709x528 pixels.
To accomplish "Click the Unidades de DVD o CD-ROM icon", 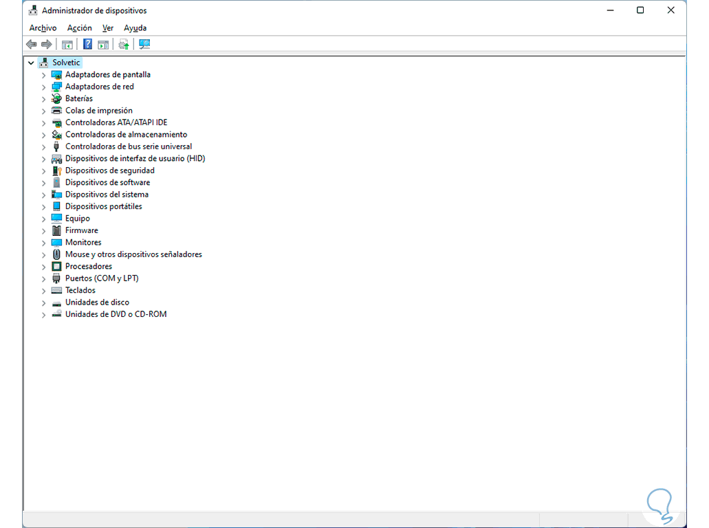I will [56, 314].
